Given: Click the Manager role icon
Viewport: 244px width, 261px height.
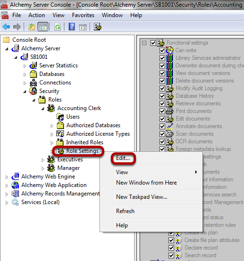Looking at the screenshot, I should pos(51,168).
